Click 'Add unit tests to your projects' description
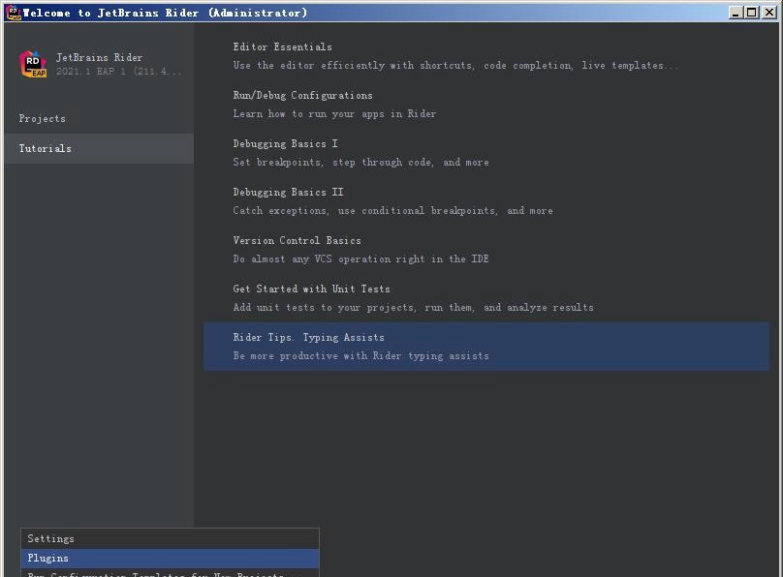The image size is (783, 577). click(x=414, y=307)
